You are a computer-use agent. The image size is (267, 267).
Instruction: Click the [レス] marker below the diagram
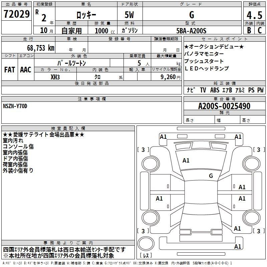145,255
